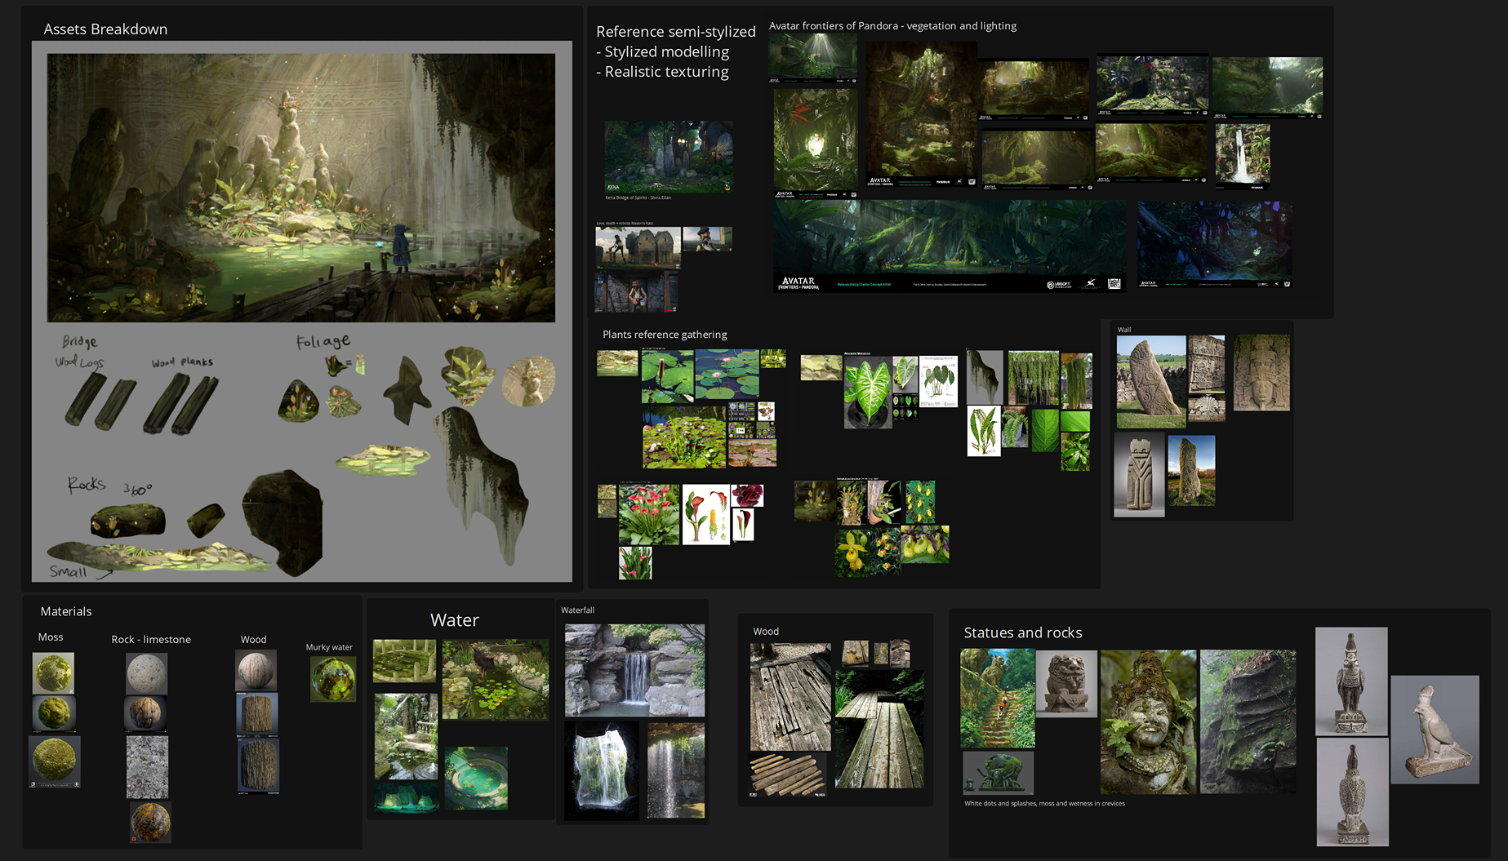Select the handwritten "Wood planks" label
1508x861 pixels.
(182, 362)
